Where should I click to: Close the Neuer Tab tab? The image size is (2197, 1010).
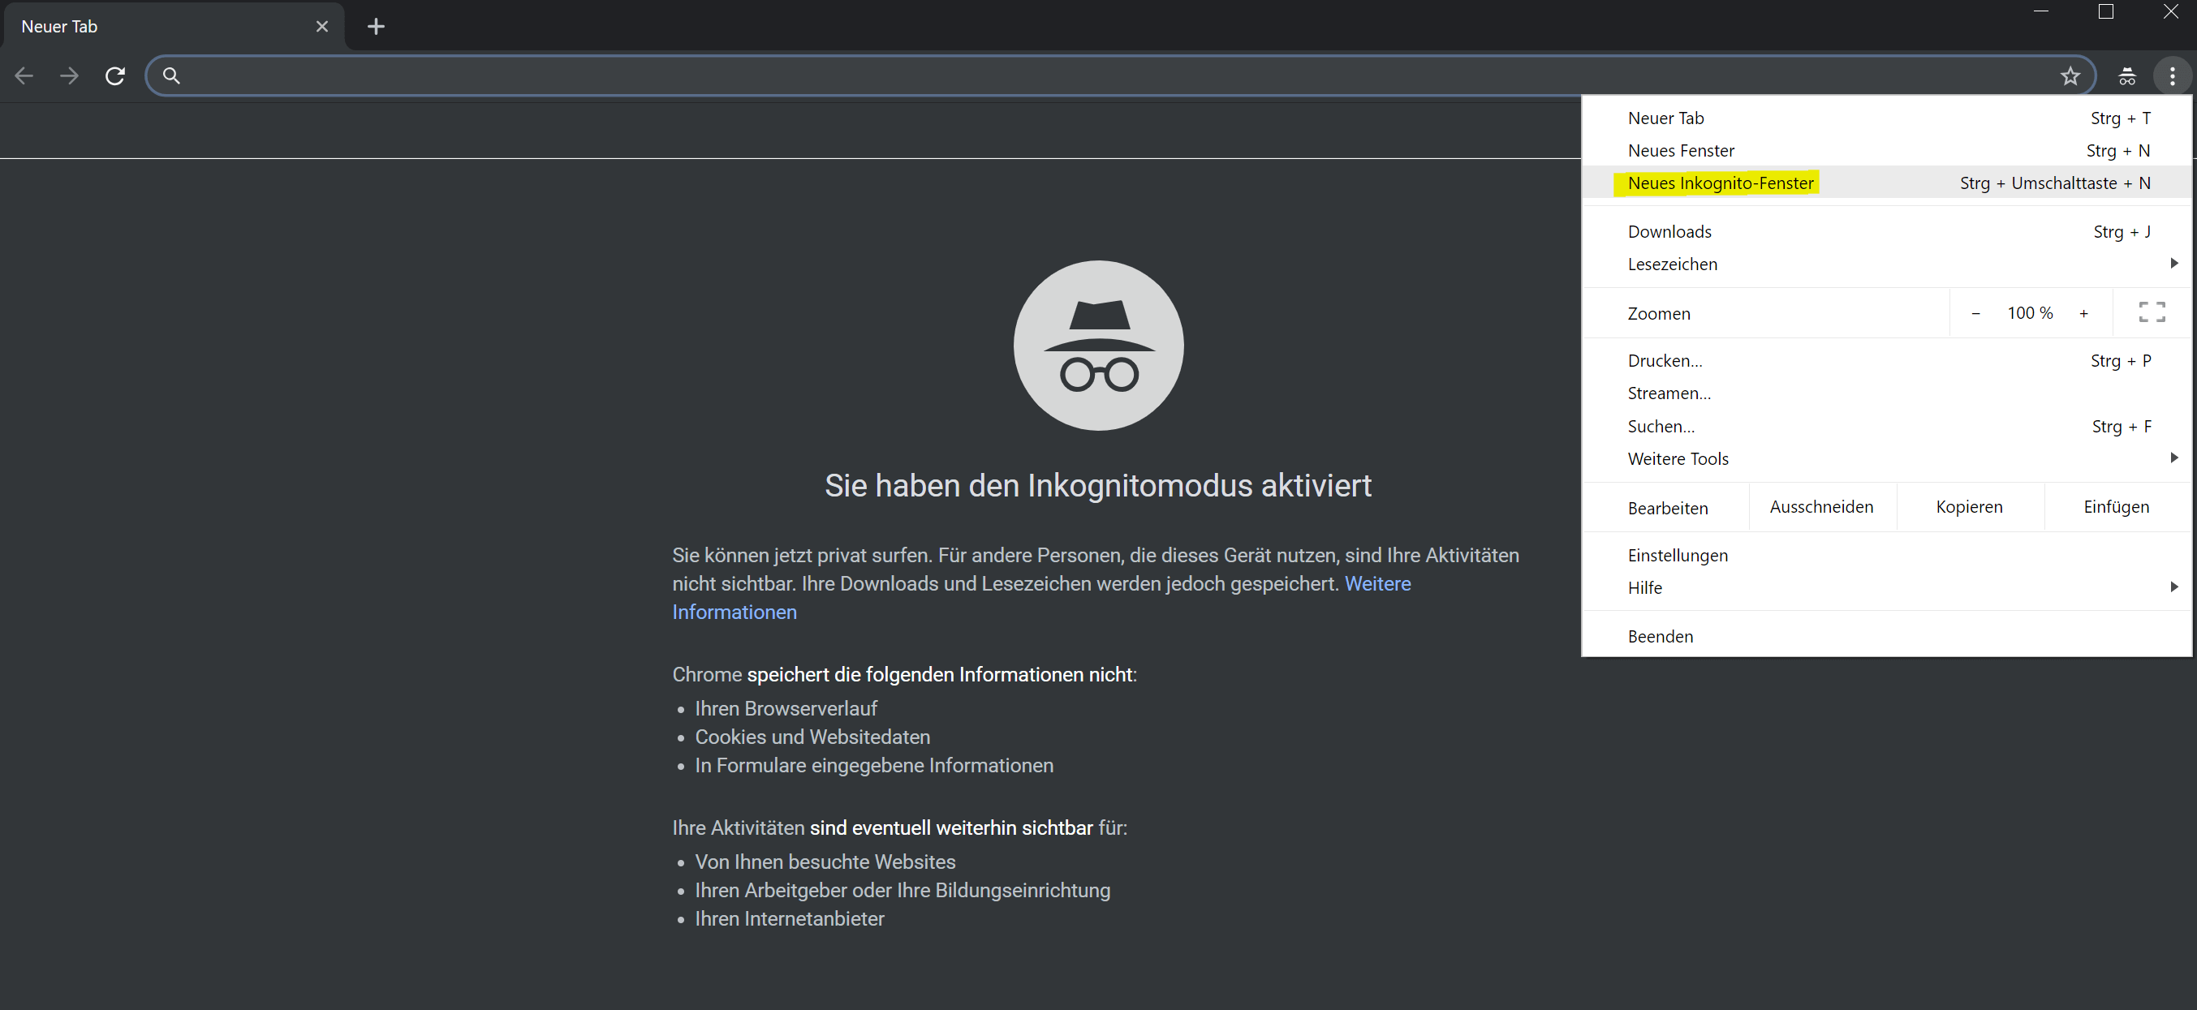[321, 27]
